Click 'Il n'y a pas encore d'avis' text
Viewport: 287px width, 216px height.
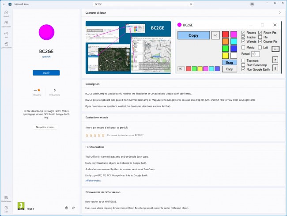point(107,128)
